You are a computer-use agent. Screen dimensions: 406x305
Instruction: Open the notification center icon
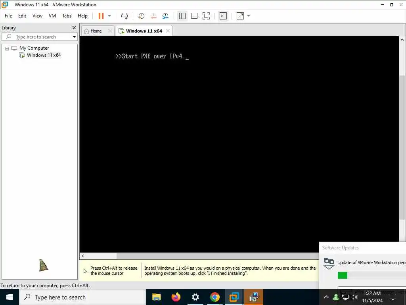click(x=393, y=297)
